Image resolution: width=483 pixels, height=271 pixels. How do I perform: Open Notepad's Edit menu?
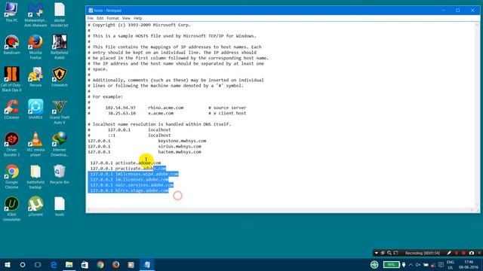point(100,18)
